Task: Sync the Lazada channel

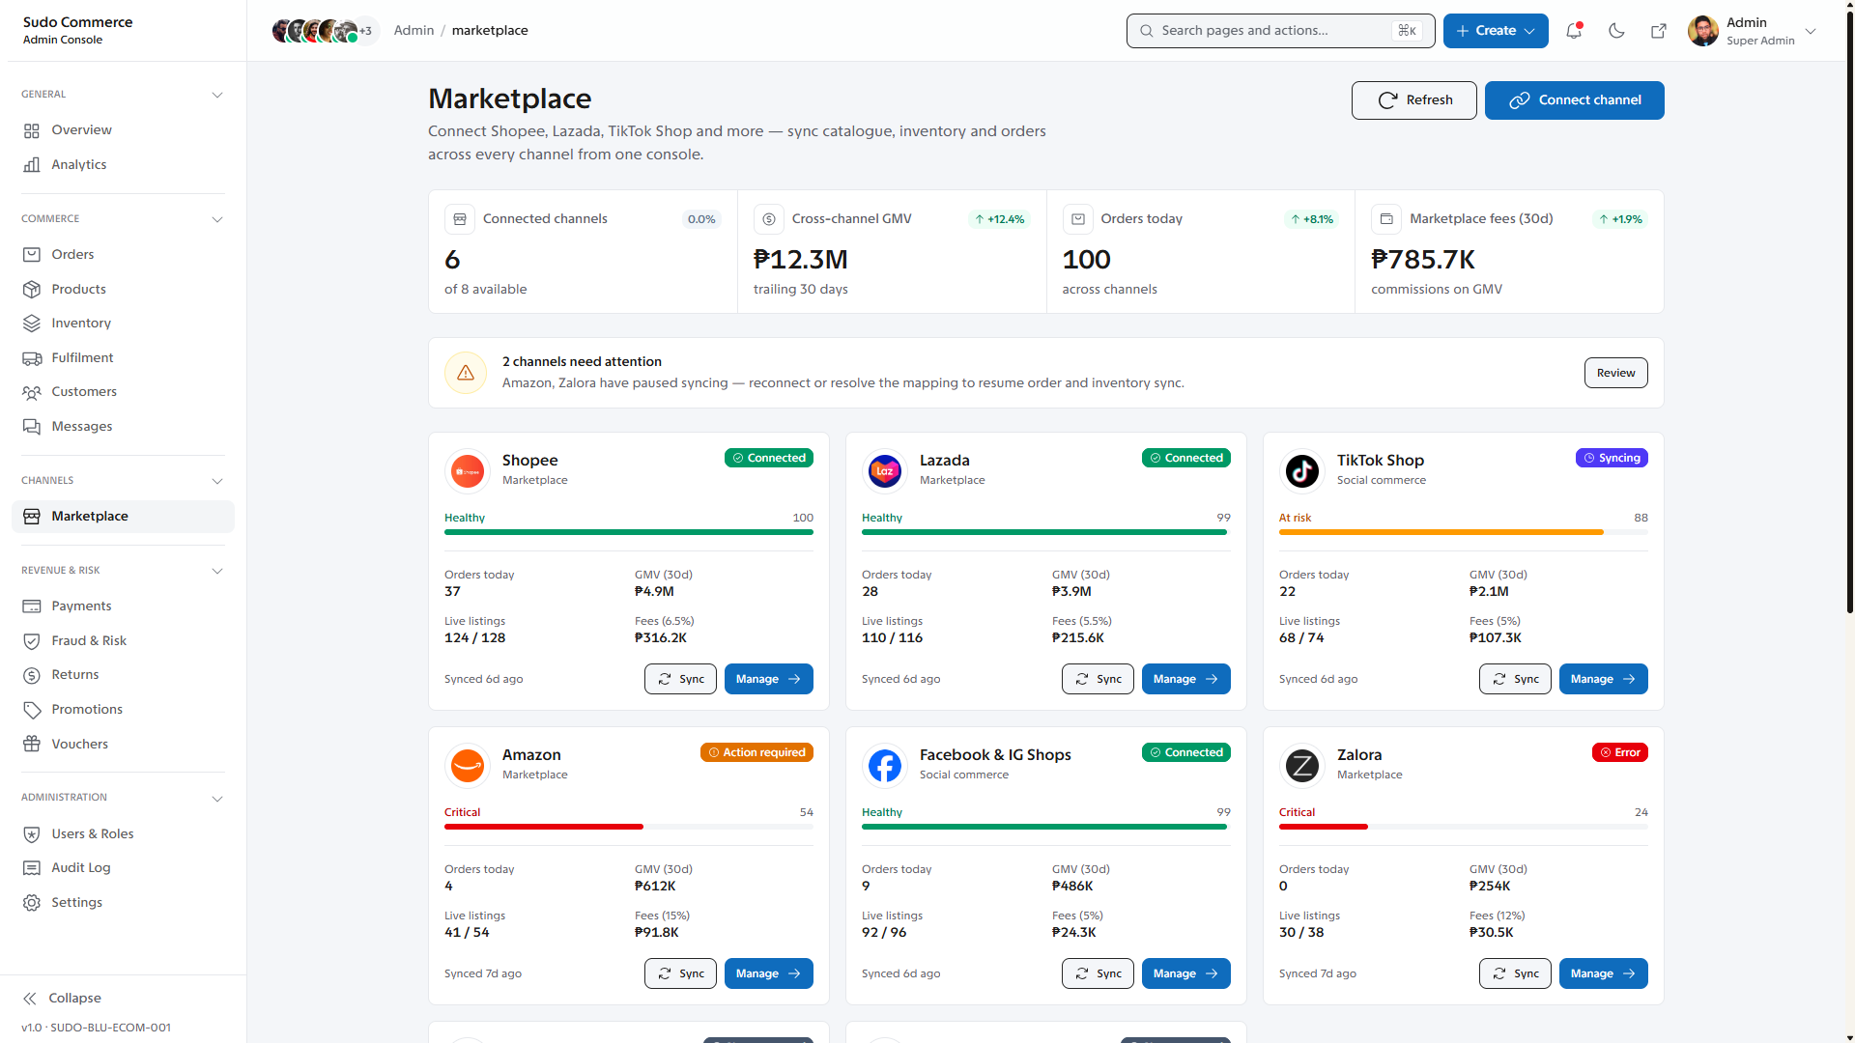Action: pyautogui.click(x=1098, y=679)
